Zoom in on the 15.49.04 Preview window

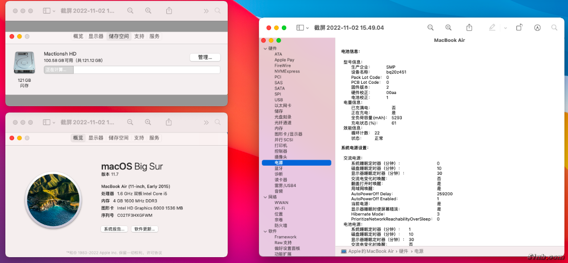tap(449, 28)
